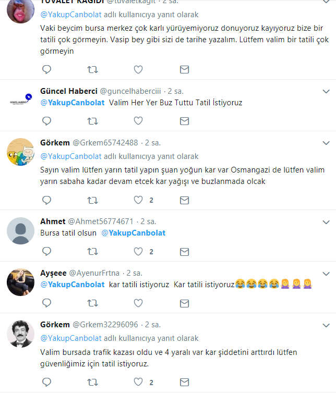Open the dropdown arrow on Ayşeee's tweet

point(326,273)
